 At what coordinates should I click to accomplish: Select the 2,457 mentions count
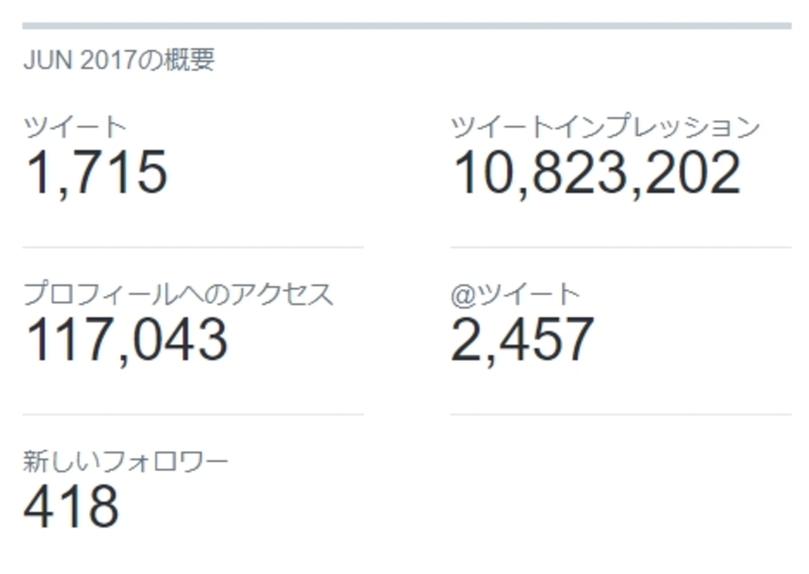click(x=523, y=340)
